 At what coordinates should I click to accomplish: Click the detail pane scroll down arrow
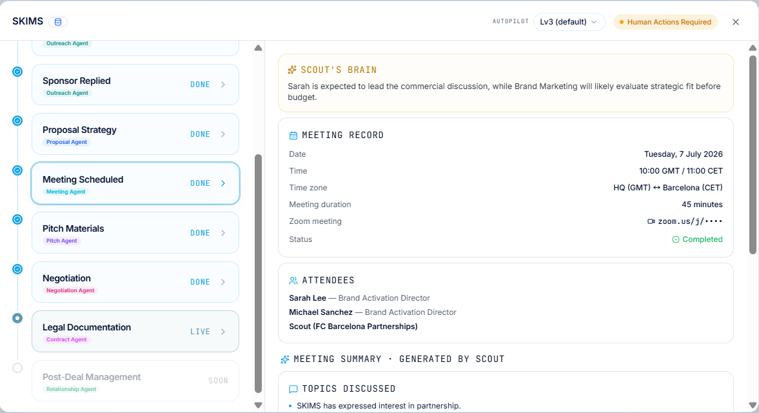point(753,405)
